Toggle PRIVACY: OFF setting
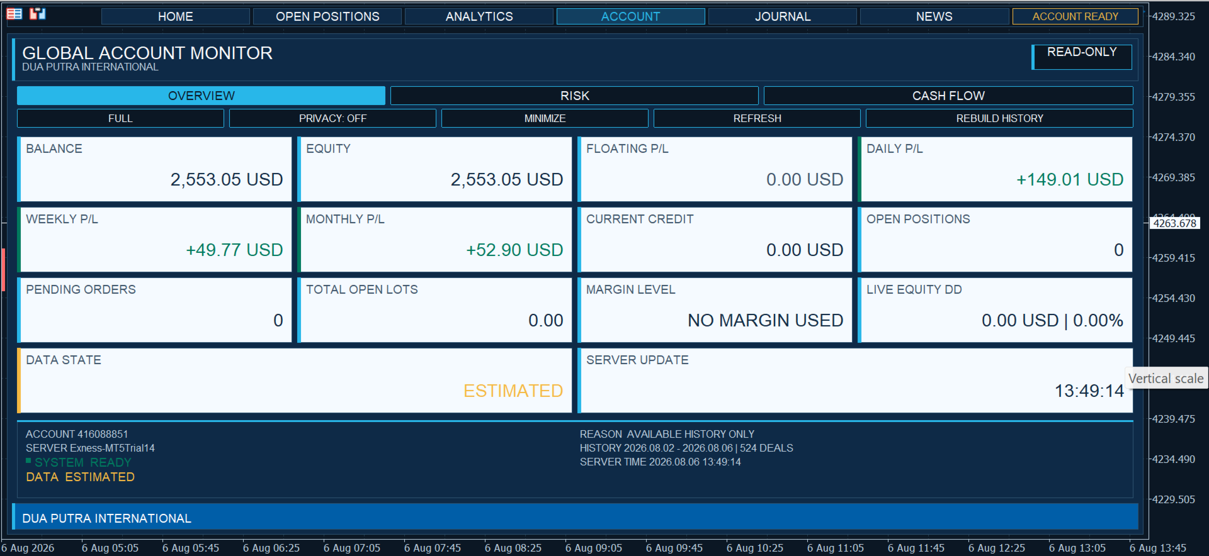 tap(332, 118)
